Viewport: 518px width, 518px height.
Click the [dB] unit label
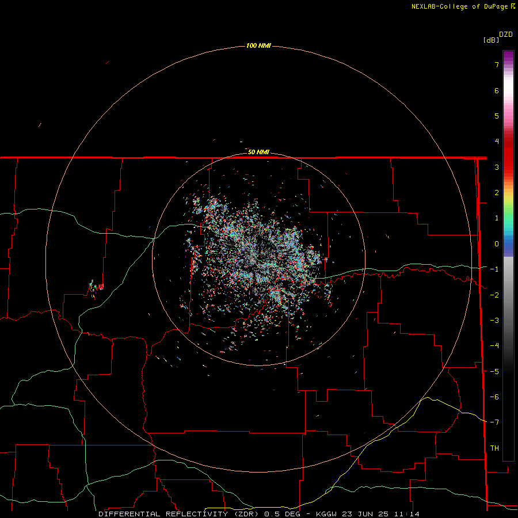click(x=491, y=40)
